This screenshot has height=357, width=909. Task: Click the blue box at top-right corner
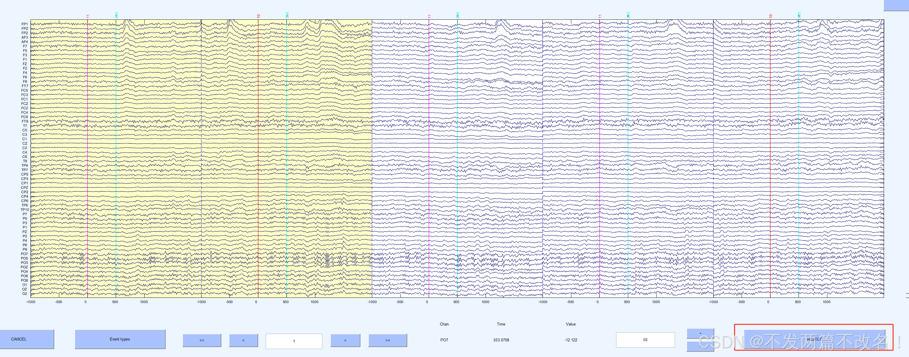pyautogui.click(x=896, y=5)
